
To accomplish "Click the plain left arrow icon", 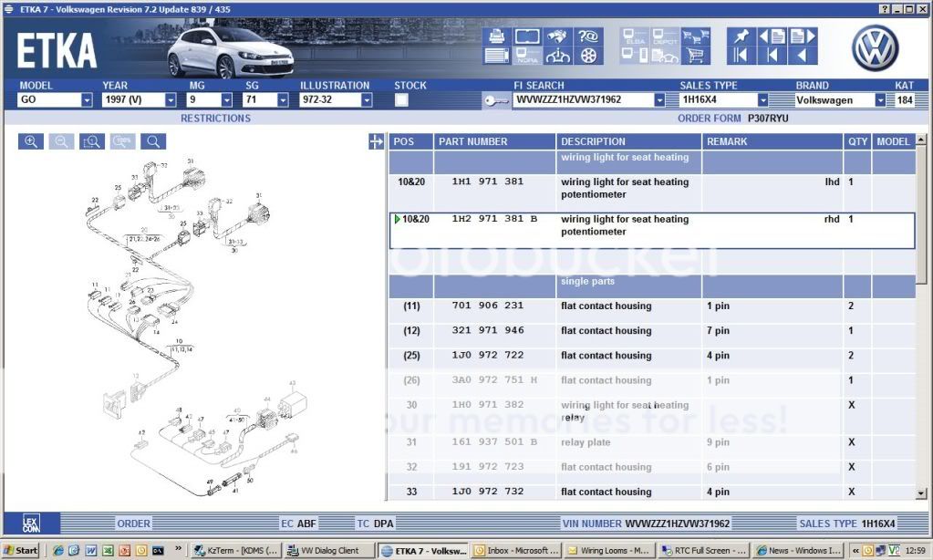I will point(803,56).
